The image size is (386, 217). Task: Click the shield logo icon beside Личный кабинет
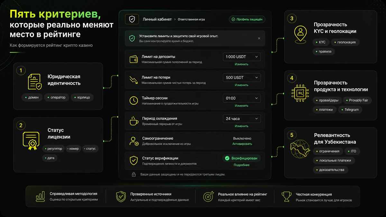tap(132, 19)
